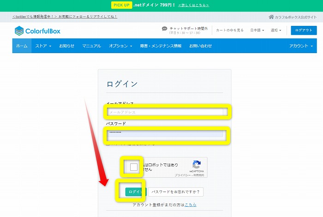Screen dimensions: 323x217
Task: Open the 日本語 language dropdown
Action: 257,30
